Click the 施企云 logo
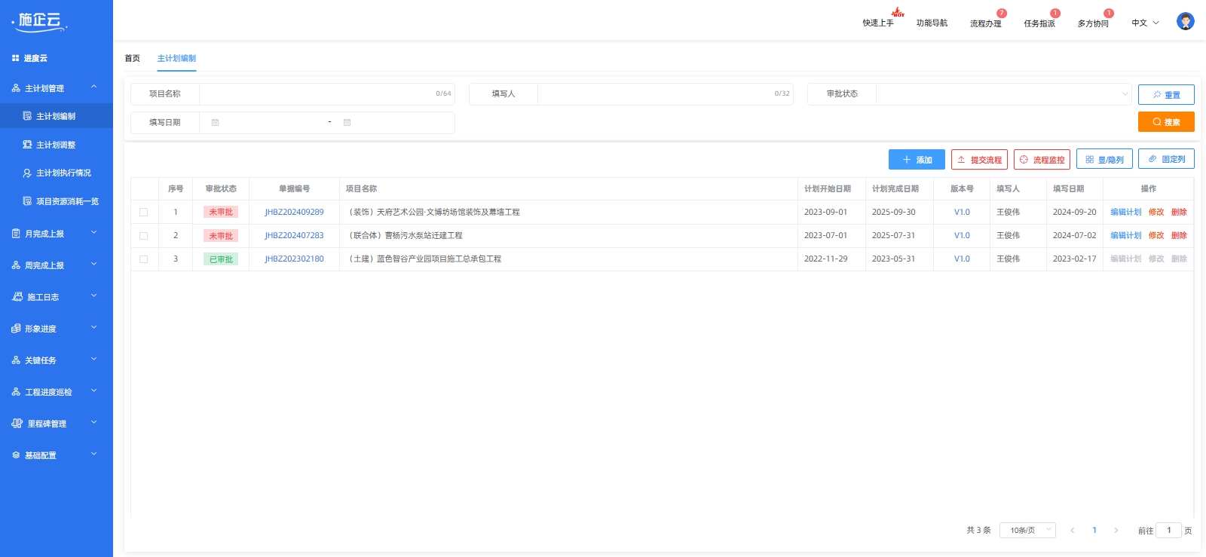The image size is (1206, 557). [x=40, y=21]
